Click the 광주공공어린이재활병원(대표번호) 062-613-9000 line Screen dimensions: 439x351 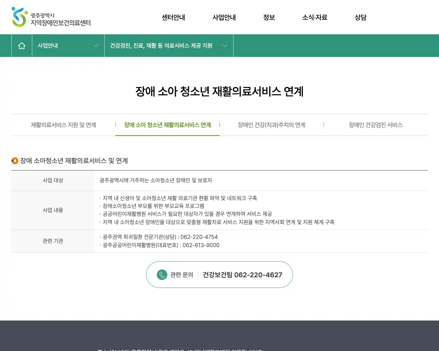tap(159, 245)
